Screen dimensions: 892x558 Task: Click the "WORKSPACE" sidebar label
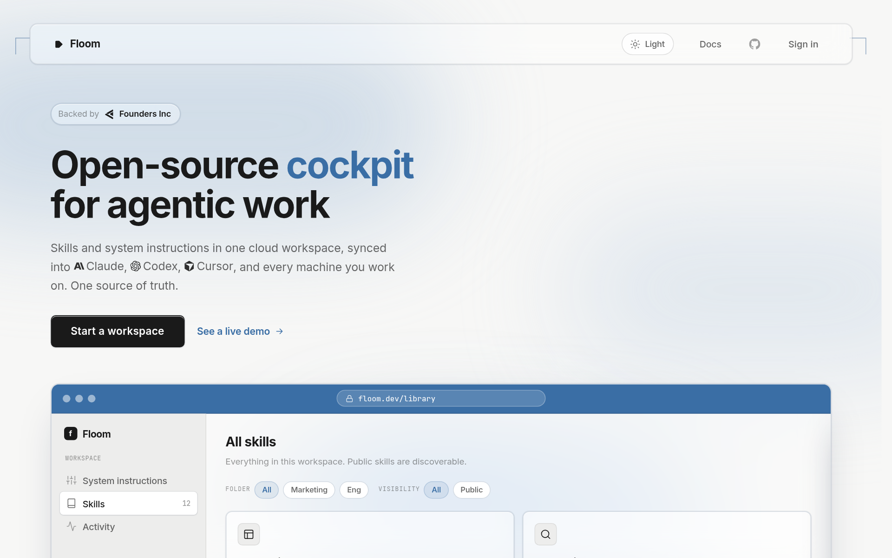[x=83, y=458]
